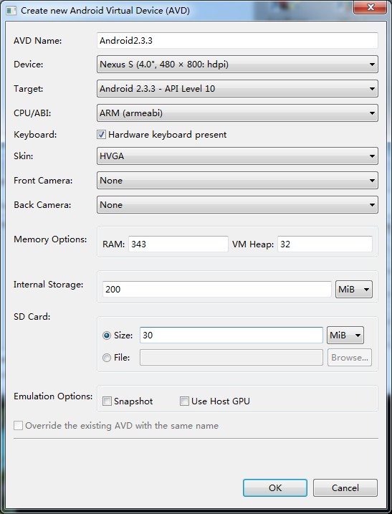Screen dimensions: 392x514
Task: Click OK to create the AVD
Action: [x=275, y=487]
